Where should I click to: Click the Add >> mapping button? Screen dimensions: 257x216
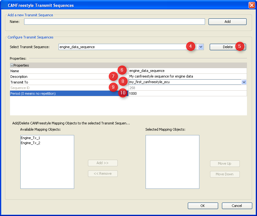103,163
